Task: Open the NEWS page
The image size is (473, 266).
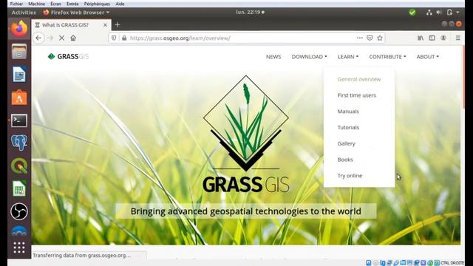Action: pos(273,57)
